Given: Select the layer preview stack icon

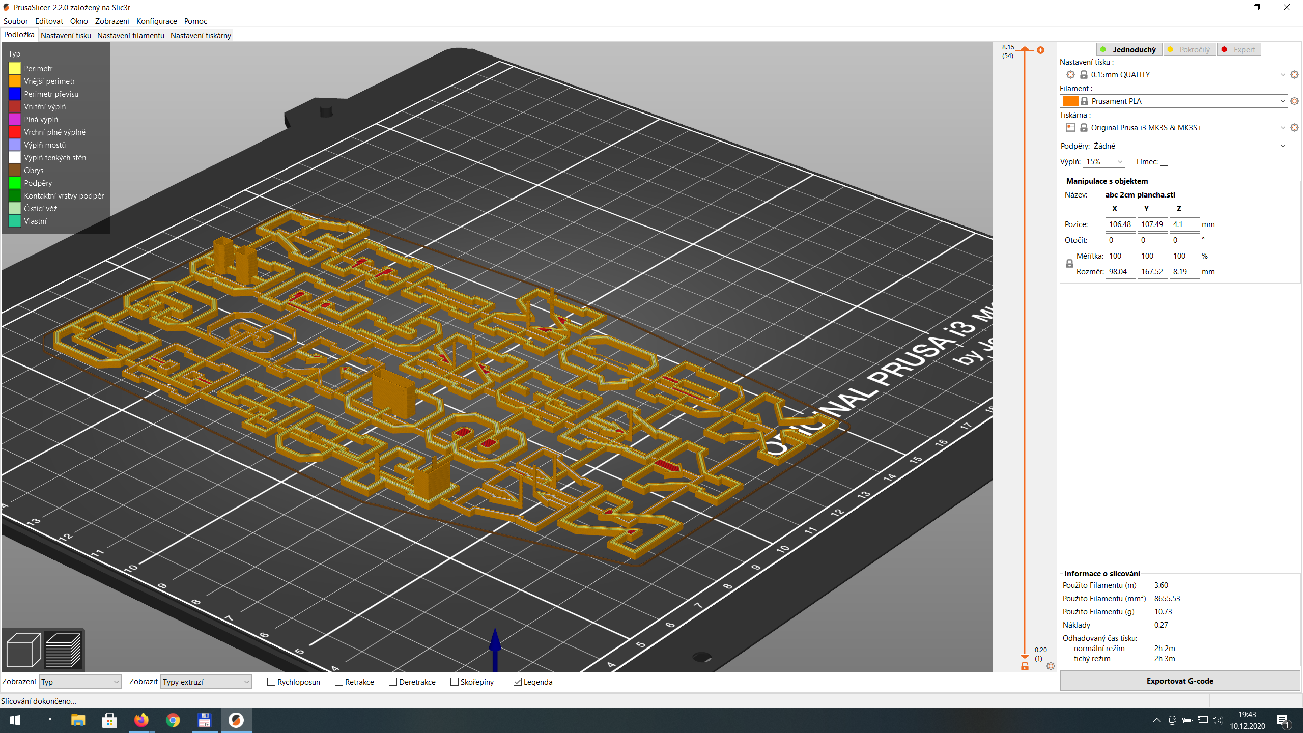Looking at the screenshot, I should coord(62,649).
